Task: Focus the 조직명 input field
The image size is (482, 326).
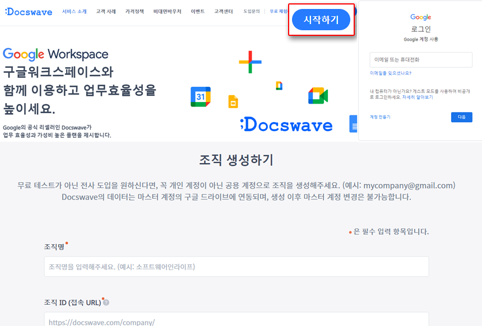Action: [237, 267]
